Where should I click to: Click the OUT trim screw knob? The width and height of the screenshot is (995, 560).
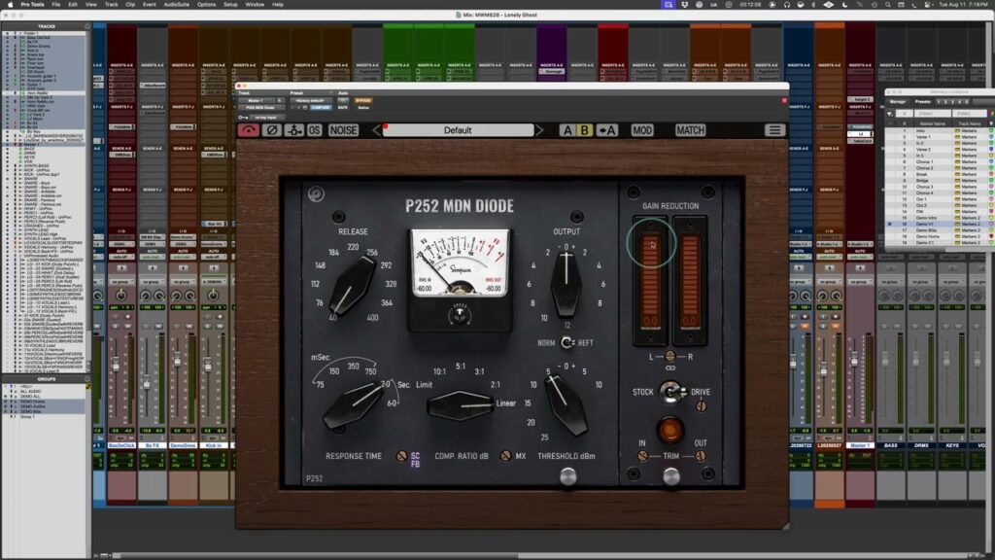pos(700,456)
